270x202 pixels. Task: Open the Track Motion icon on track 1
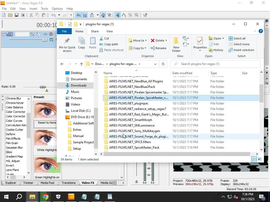38,34
